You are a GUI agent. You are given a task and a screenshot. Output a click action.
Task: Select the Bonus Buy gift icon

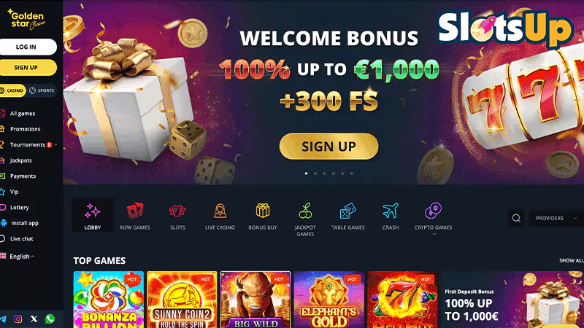[263, 211]
